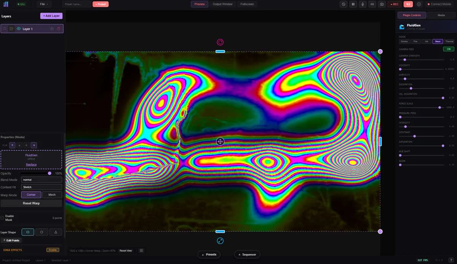Turn off the Camera Feed toggle

448,49
